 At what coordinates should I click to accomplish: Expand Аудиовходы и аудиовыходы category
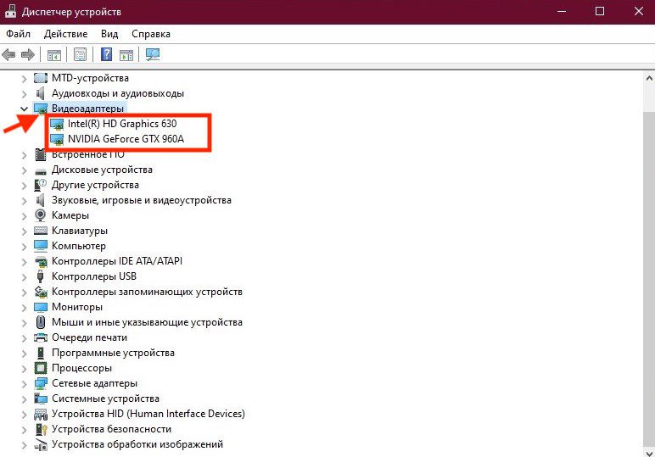(25, 94)
